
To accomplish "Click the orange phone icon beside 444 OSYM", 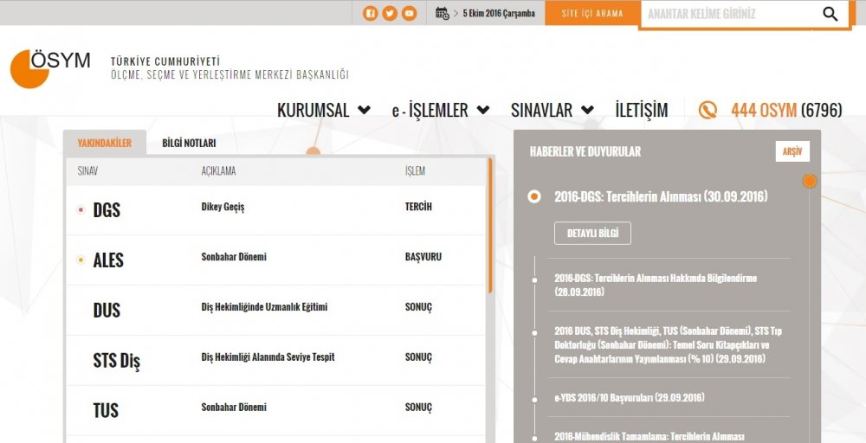I will 708,111.
